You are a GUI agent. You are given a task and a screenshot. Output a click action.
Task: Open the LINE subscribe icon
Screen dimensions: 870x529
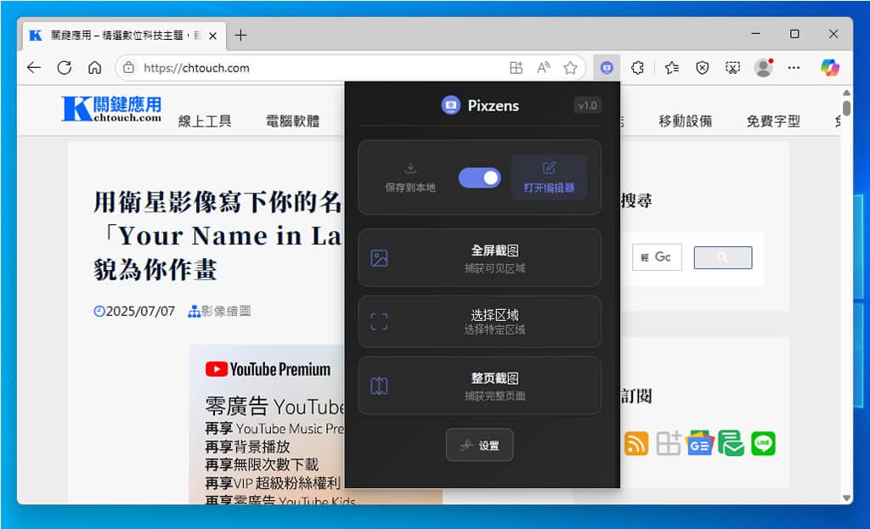pyautogui.click(x=764, y=443)
